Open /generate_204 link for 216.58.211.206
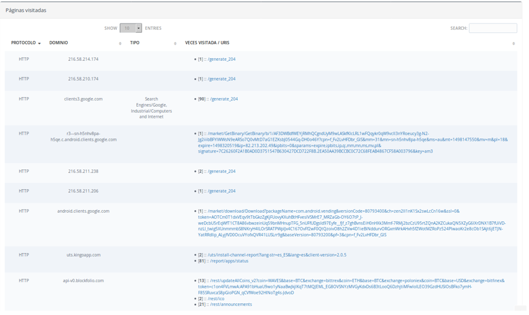Image resolution: width=529 pixels, height=315 pixels. (222, 192)
